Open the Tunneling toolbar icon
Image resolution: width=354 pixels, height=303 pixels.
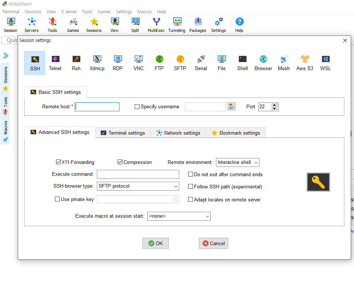pyautogui.click(x=177, y=25)
